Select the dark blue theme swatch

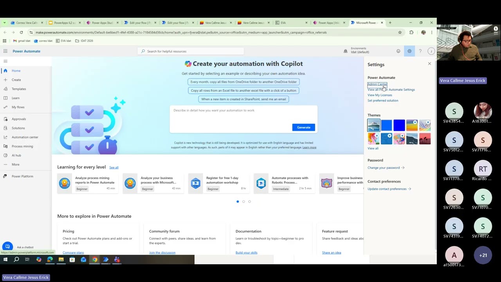pyautogui.click(x=399, y=125)
